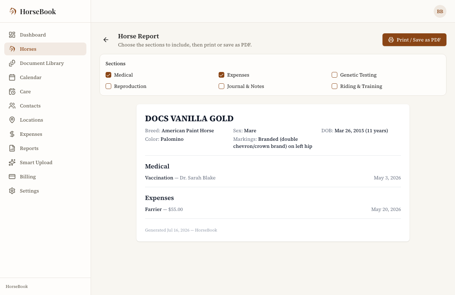455x295 pixels.
Task: Open Smart Upload menu item
Action: click(45, 162)
